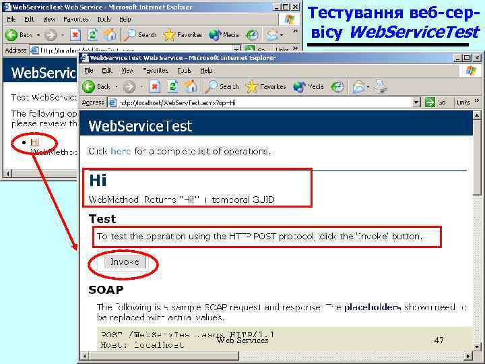Click Mail icon in front browser toolbar
Image resolution: width=485 pixels, height=364 pixels.
tap(358, 87)
